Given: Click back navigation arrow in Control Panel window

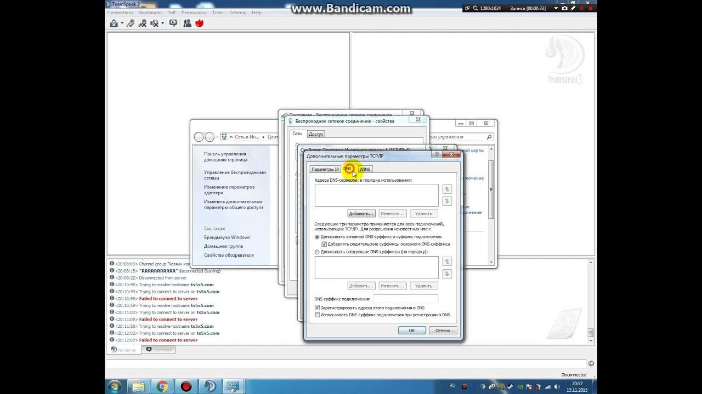Looking at the screenshot, I should click(199, 137).
